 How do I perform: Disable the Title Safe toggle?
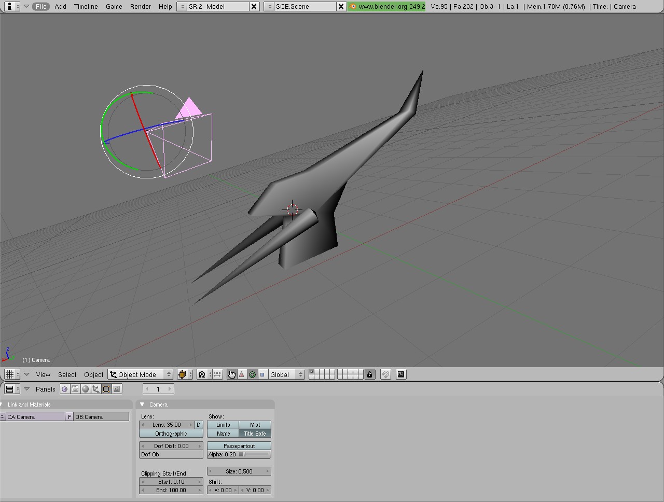point(255,434)
